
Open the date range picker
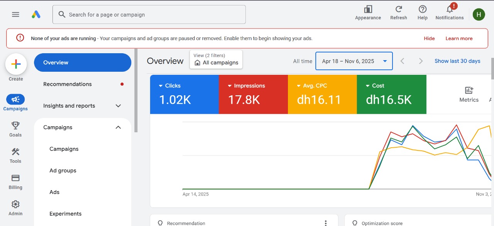coord(354,61)
